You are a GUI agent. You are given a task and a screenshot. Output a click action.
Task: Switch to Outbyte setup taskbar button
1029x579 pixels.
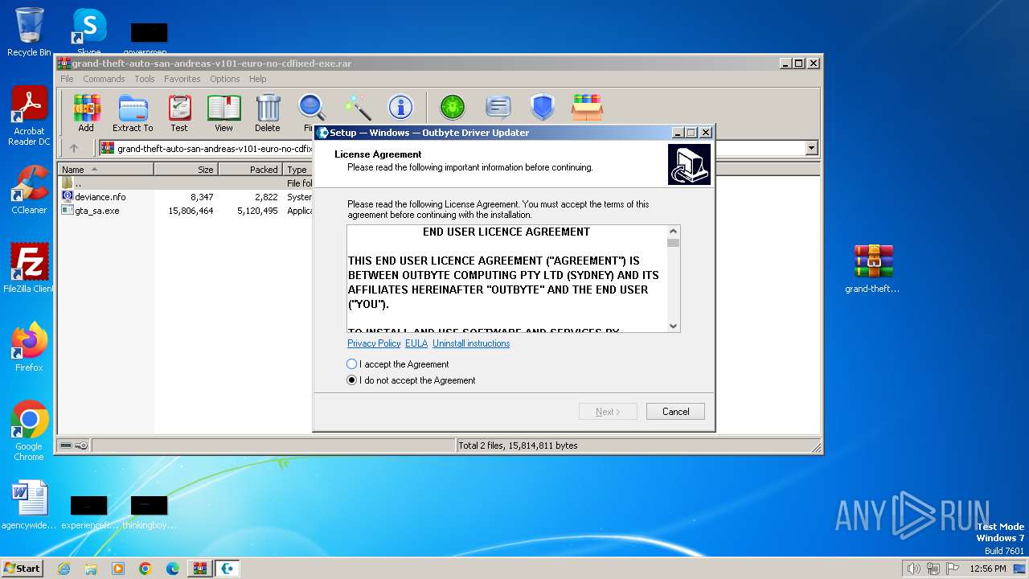click(228, 569)
